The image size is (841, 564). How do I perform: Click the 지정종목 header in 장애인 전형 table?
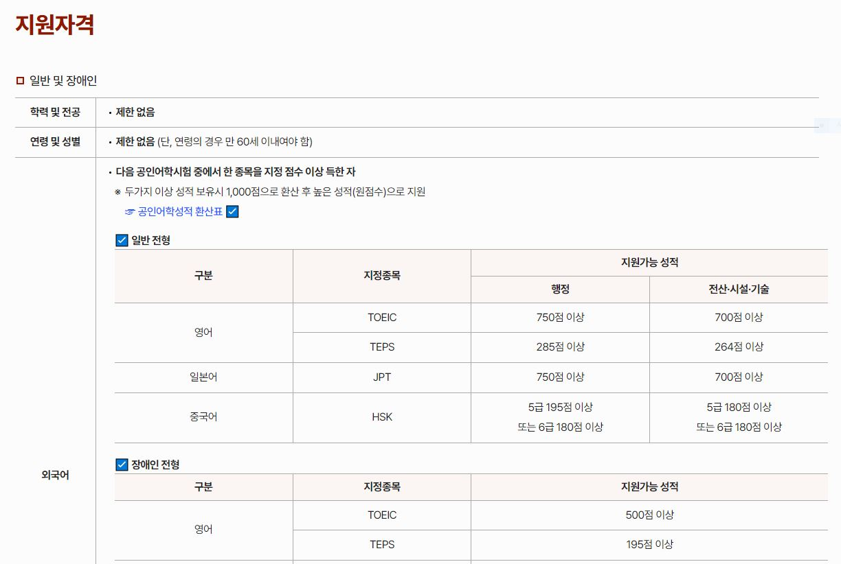coord(382,486)
